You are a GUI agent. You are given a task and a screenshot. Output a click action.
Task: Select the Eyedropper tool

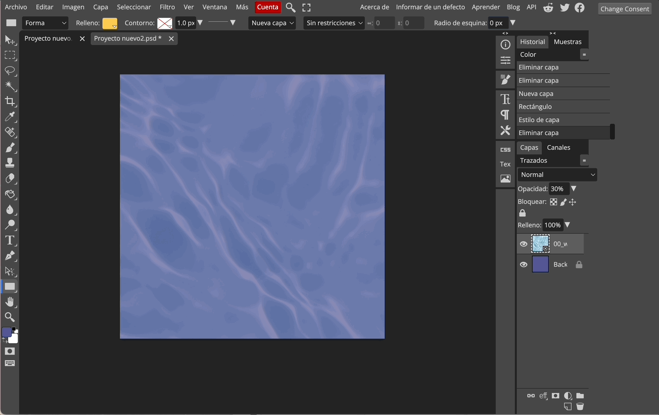click(x=10, y=116)
